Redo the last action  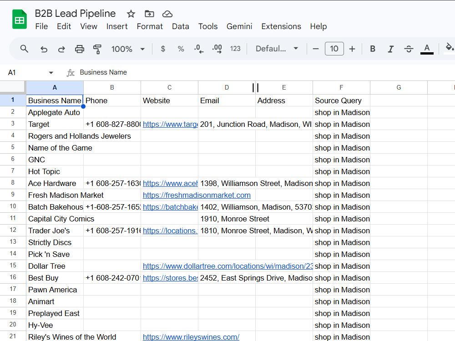(61, 49)
